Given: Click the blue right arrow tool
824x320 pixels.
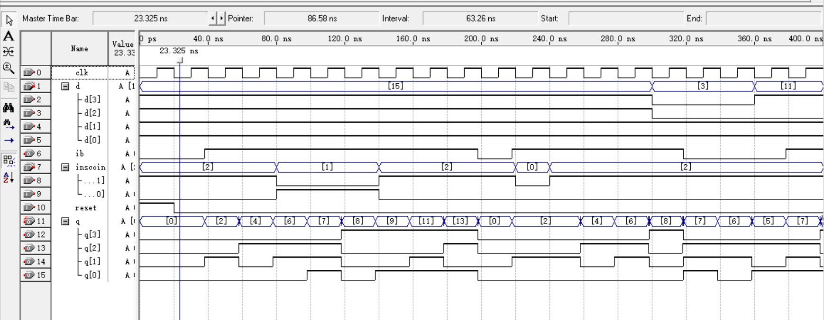Looking at the screenshot, I should (x=9, y=140).
